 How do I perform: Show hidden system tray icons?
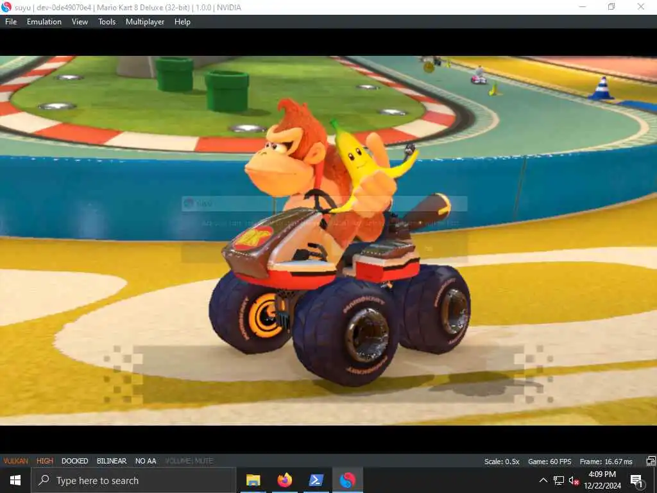543,480
